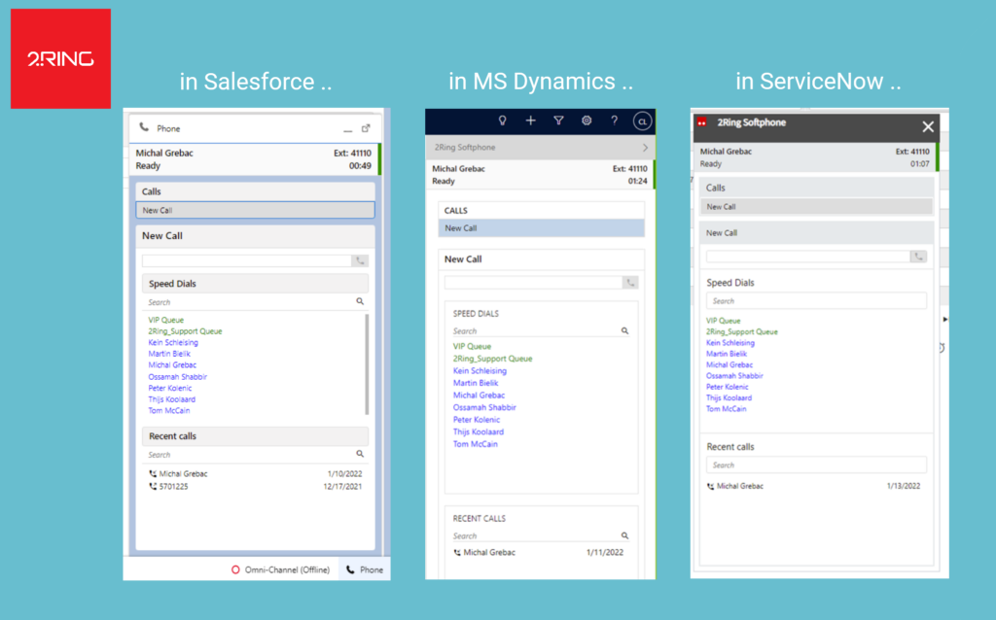Click the lightbulb icon in Dynamics top bar
996x620 pixels.
click(x=501, y=121)
